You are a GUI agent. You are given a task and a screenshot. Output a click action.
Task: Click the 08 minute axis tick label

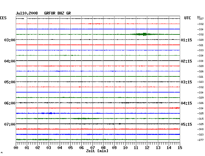pyautogui.click(x=103, y=147)
